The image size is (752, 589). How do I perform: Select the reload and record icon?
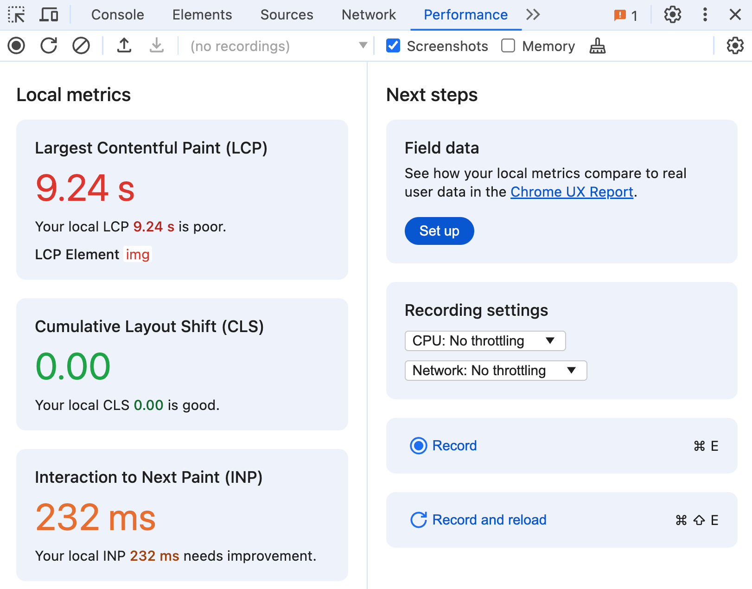[x=48, y=46]
